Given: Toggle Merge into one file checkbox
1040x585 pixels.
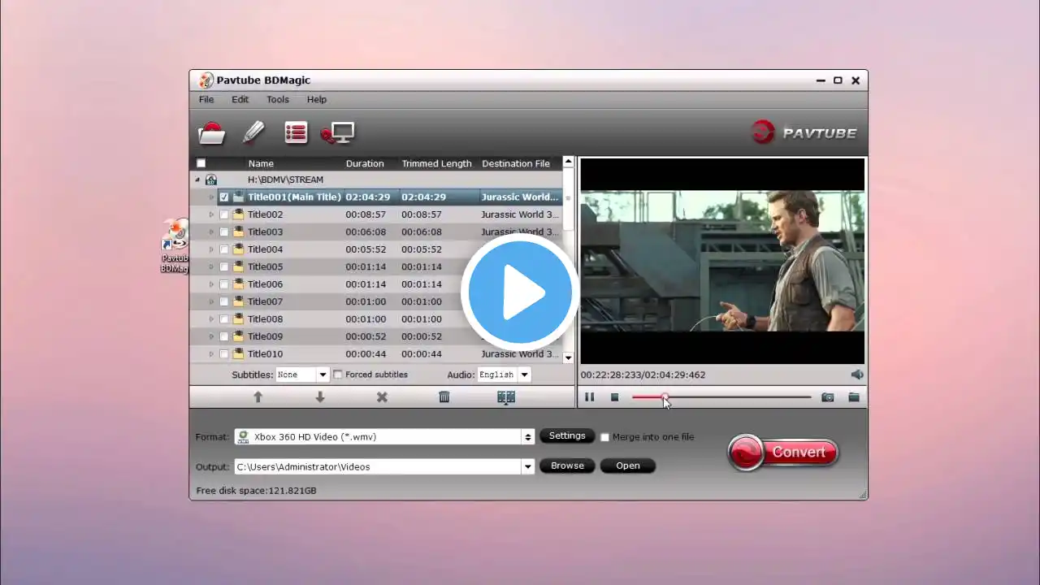Looking at the screenshot, I should [x=604, y=437].
